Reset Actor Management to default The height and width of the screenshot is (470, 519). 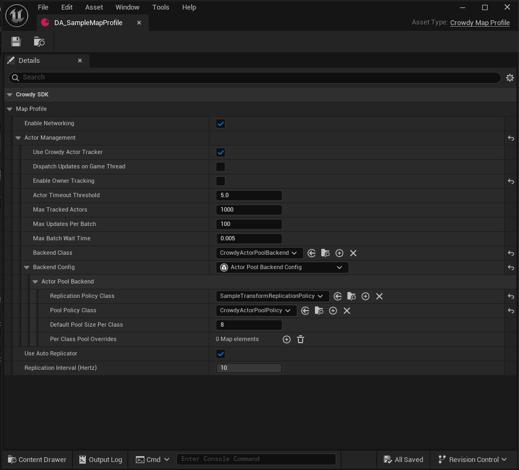click(511, 138)
